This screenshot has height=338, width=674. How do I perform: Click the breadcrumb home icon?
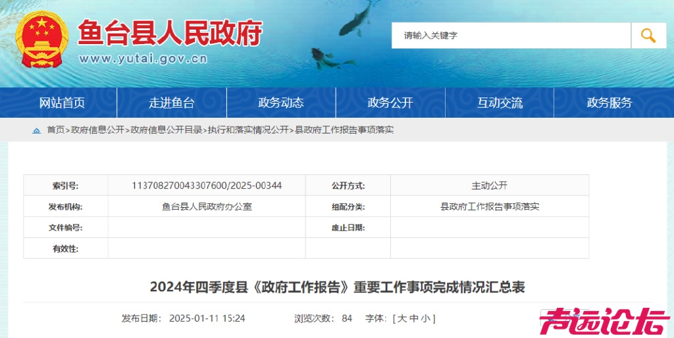coord(37,130)
